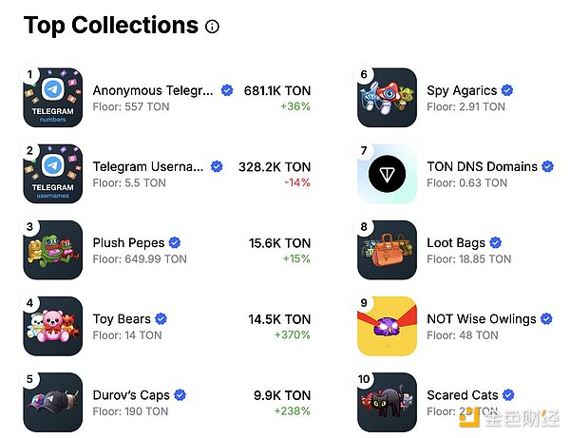Screen dimensions: 570x438
Task: Click the Toy Bears collection icon
Action: 52,326
